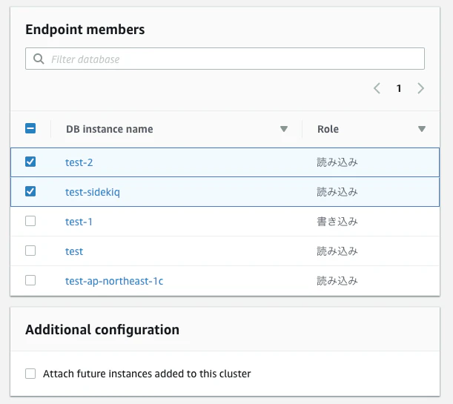Screen dimensions: 453x404
Task: Click Attach future instances label text
Action: click(x=147, y=374)
